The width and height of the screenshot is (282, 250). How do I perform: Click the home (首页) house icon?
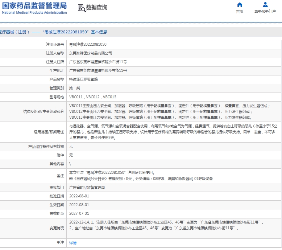point(240,5)
